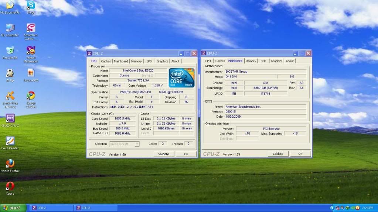Select the CPUID CPU-Z desktop shortcut
The width and height of the screenshot is (378, 212).
click(10, 121)
